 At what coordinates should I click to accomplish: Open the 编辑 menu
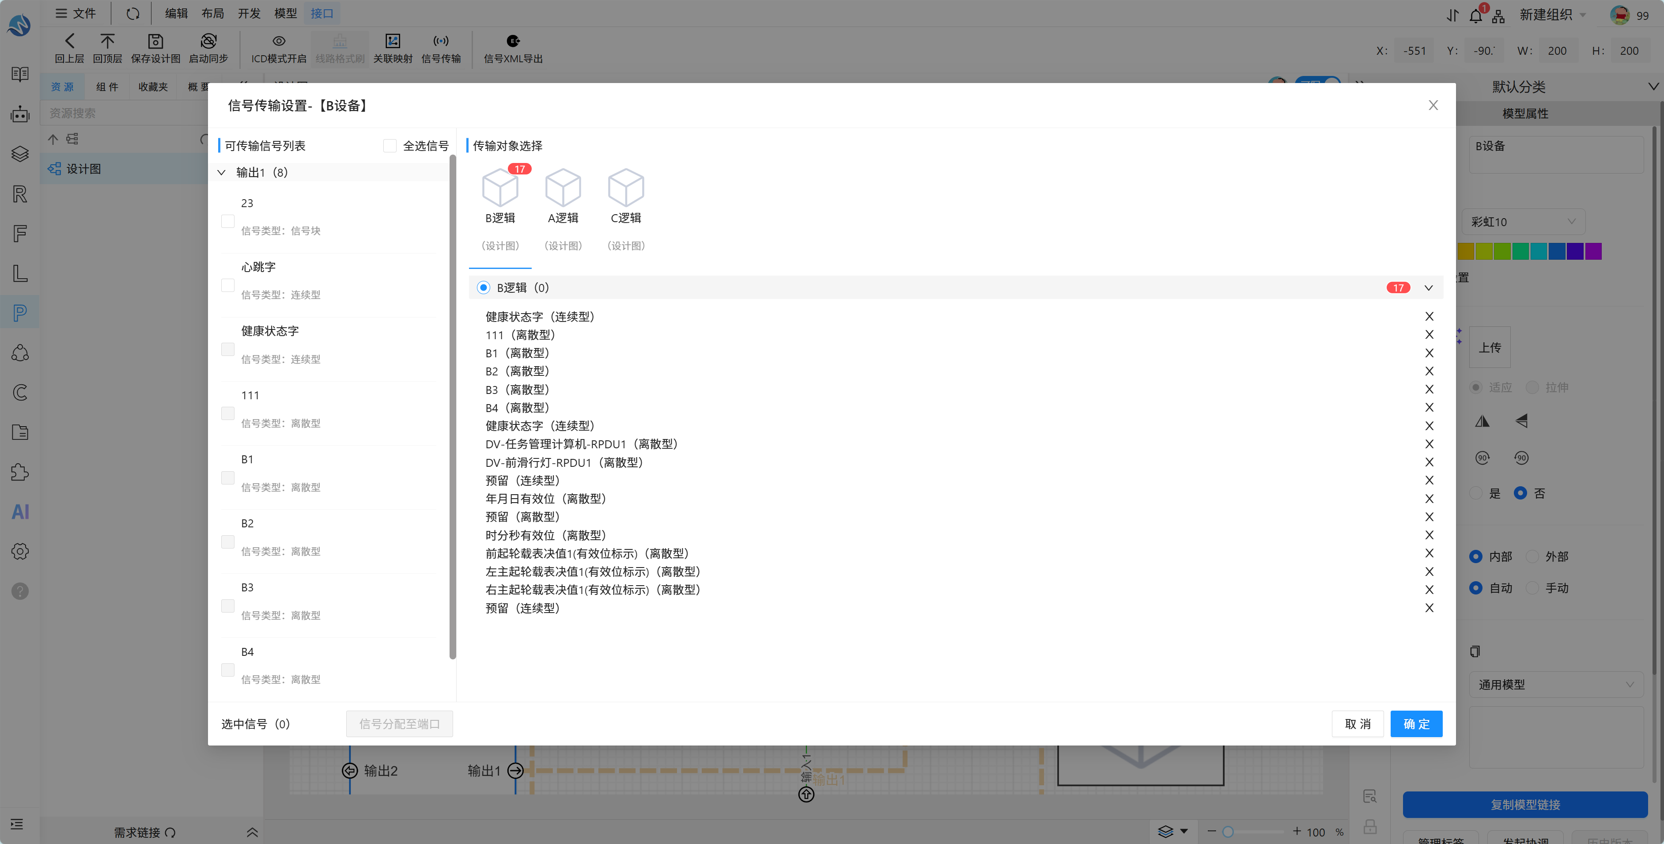pyautogui.click(x=176, y=14)
